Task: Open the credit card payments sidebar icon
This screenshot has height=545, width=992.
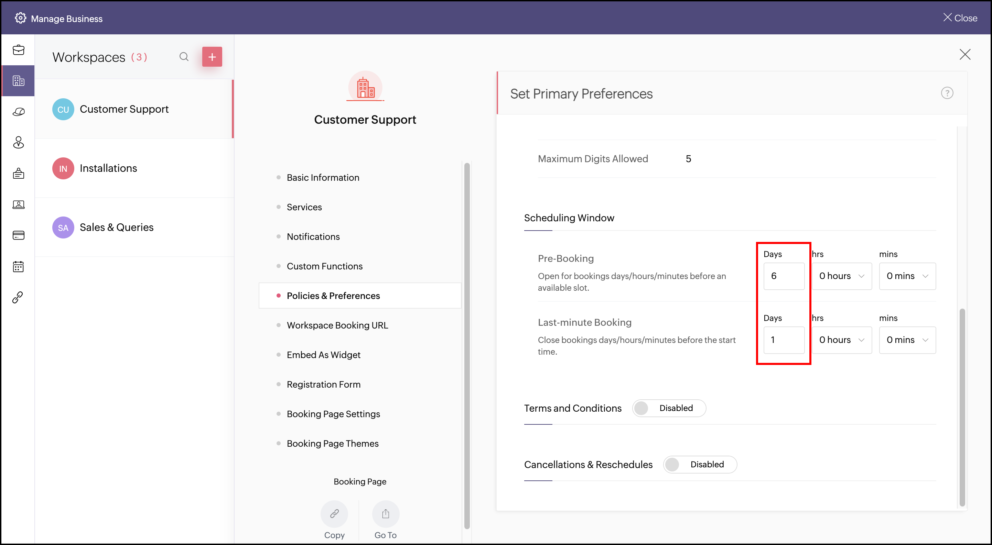Action: point(18,235)
